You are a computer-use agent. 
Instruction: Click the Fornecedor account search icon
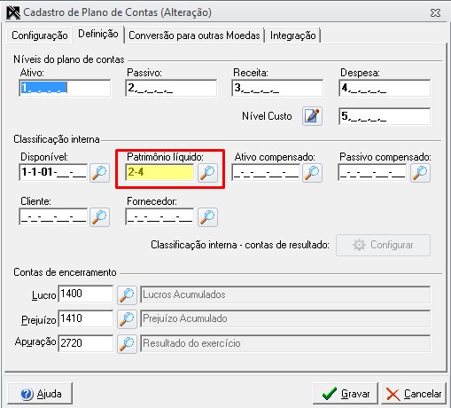pos(207,217)
